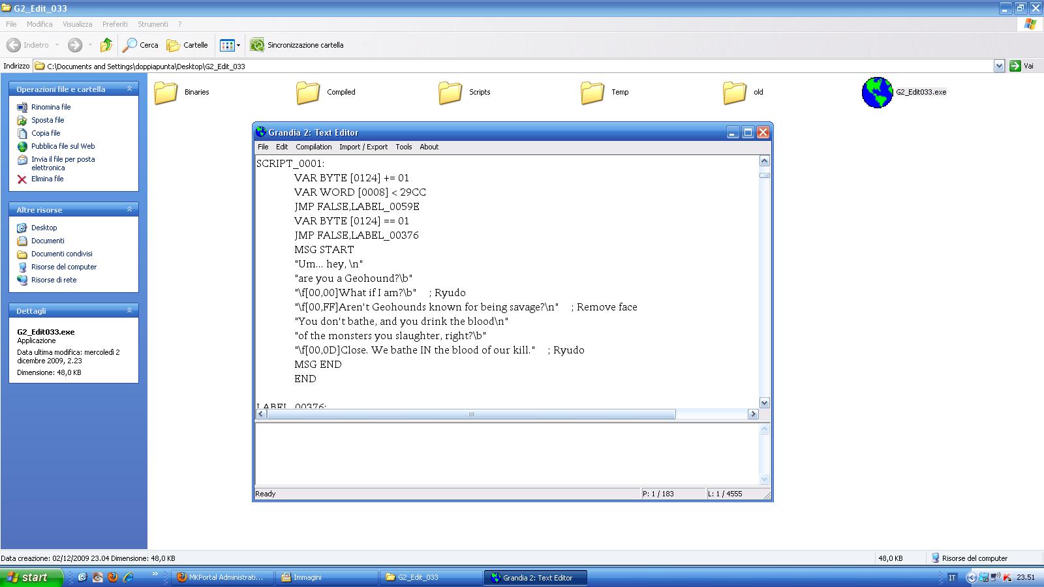
Task: Click line 'VAR WORD [0008] < 29CC'
Action: tap(360, 192)
